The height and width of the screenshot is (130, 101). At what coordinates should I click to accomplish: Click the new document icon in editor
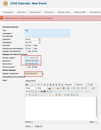30,85
